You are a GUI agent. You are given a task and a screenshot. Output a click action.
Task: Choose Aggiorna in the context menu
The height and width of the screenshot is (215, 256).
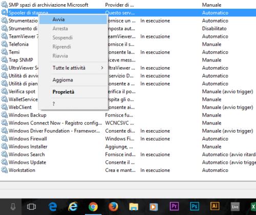(x=73, y=80)
